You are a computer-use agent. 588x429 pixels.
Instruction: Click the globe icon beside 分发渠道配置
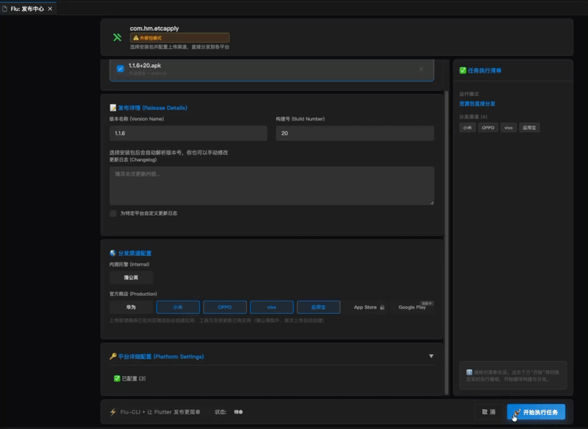click(113, 253)
